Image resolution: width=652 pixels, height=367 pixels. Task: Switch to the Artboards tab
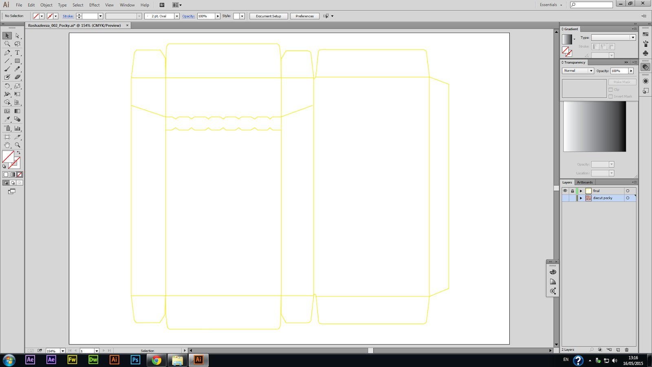585,182
